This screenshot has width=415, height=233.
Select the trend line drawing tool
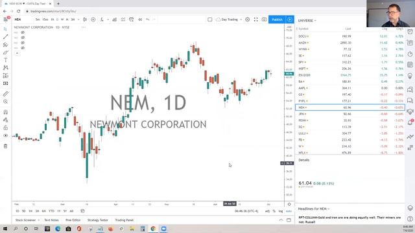5,37
